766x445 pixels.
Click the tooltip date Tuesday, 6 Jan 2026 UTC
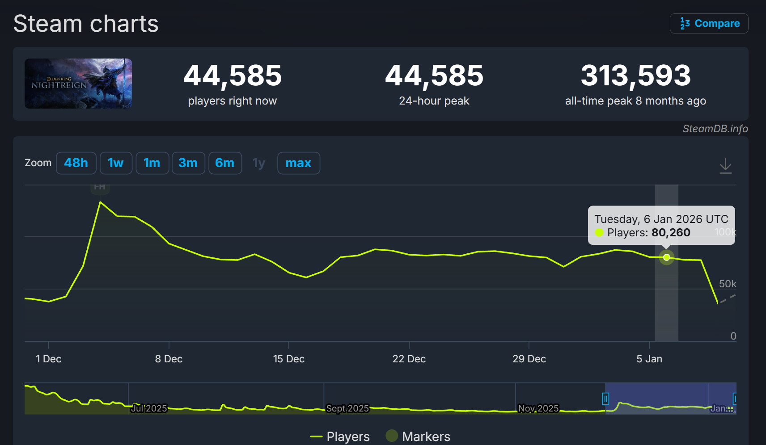point(661,219)
